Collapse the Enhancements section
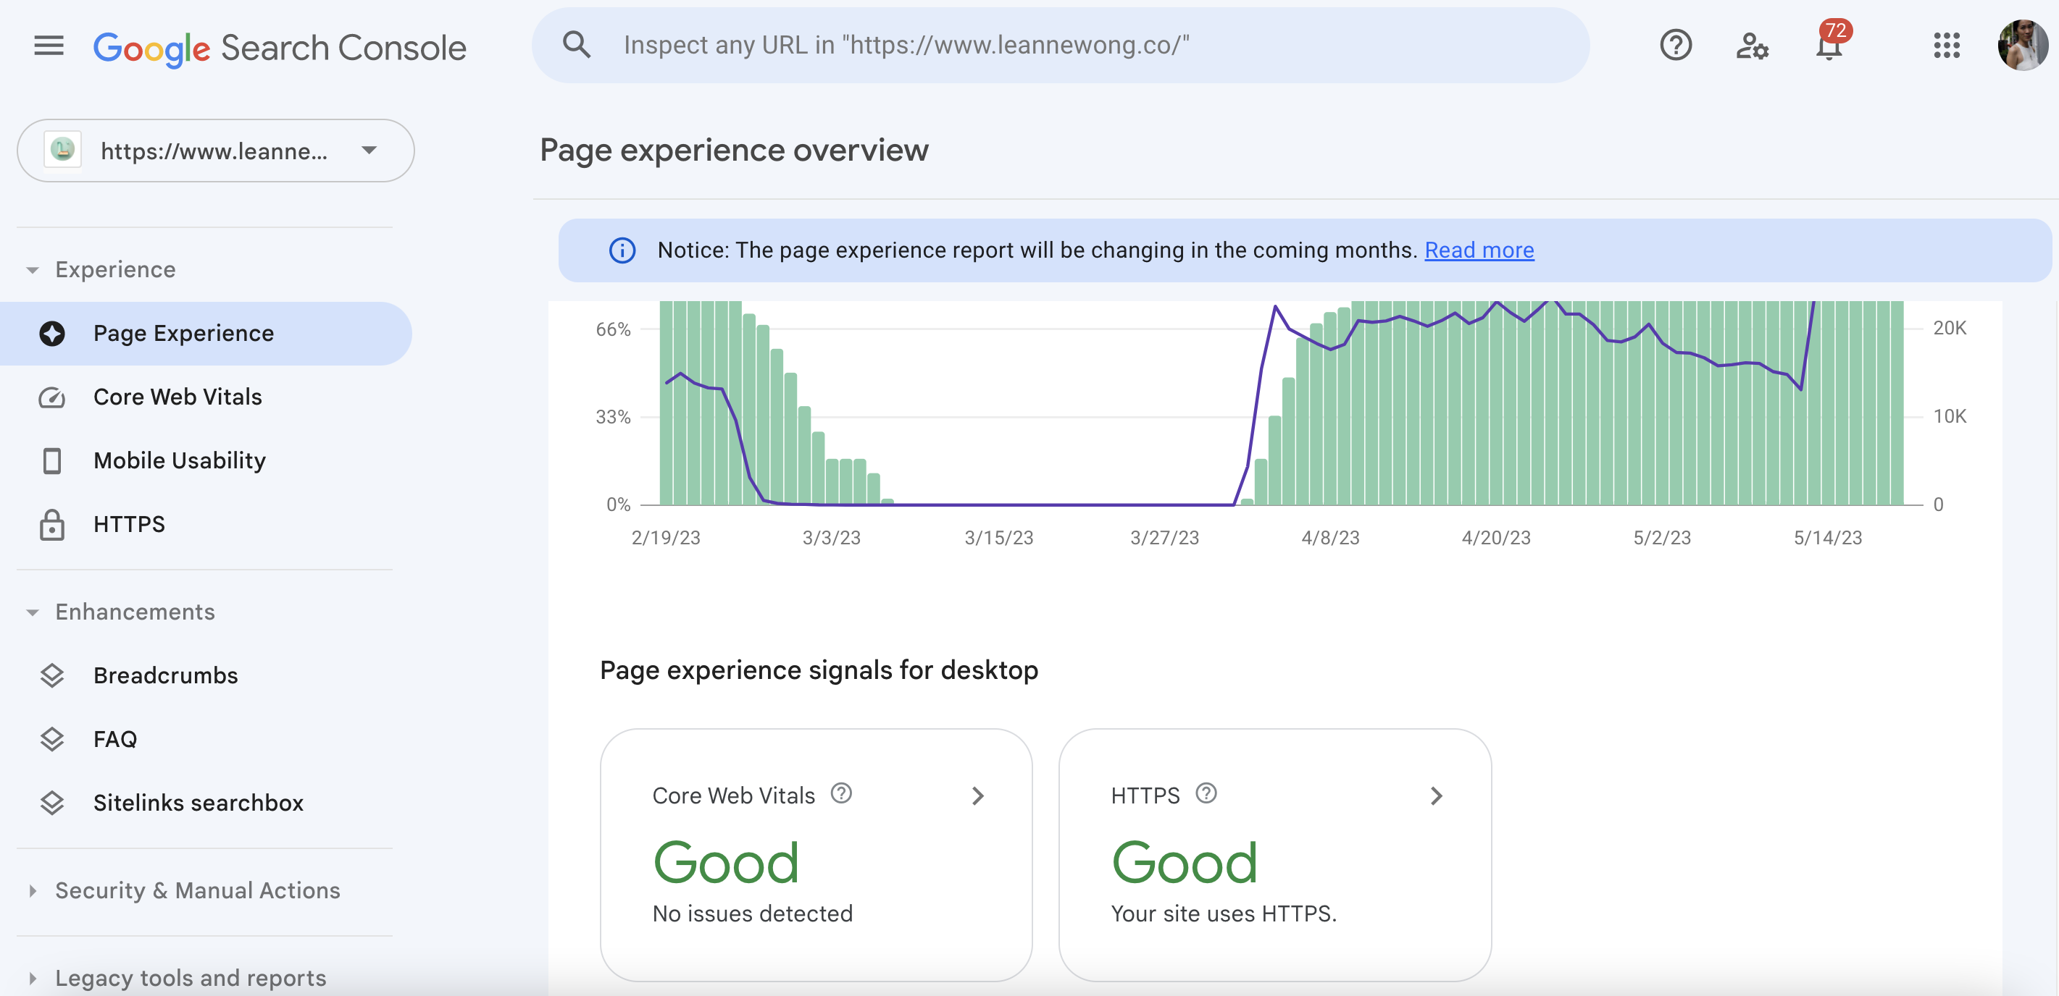The image size is (2059, 996). click(x=33, y=612)
